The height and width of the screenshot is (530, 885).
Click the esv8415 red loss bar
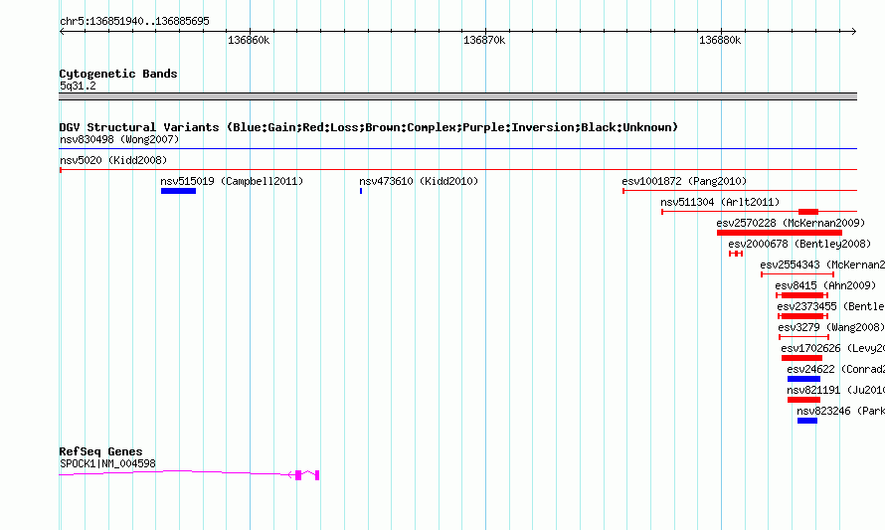[x=802, y=295]
